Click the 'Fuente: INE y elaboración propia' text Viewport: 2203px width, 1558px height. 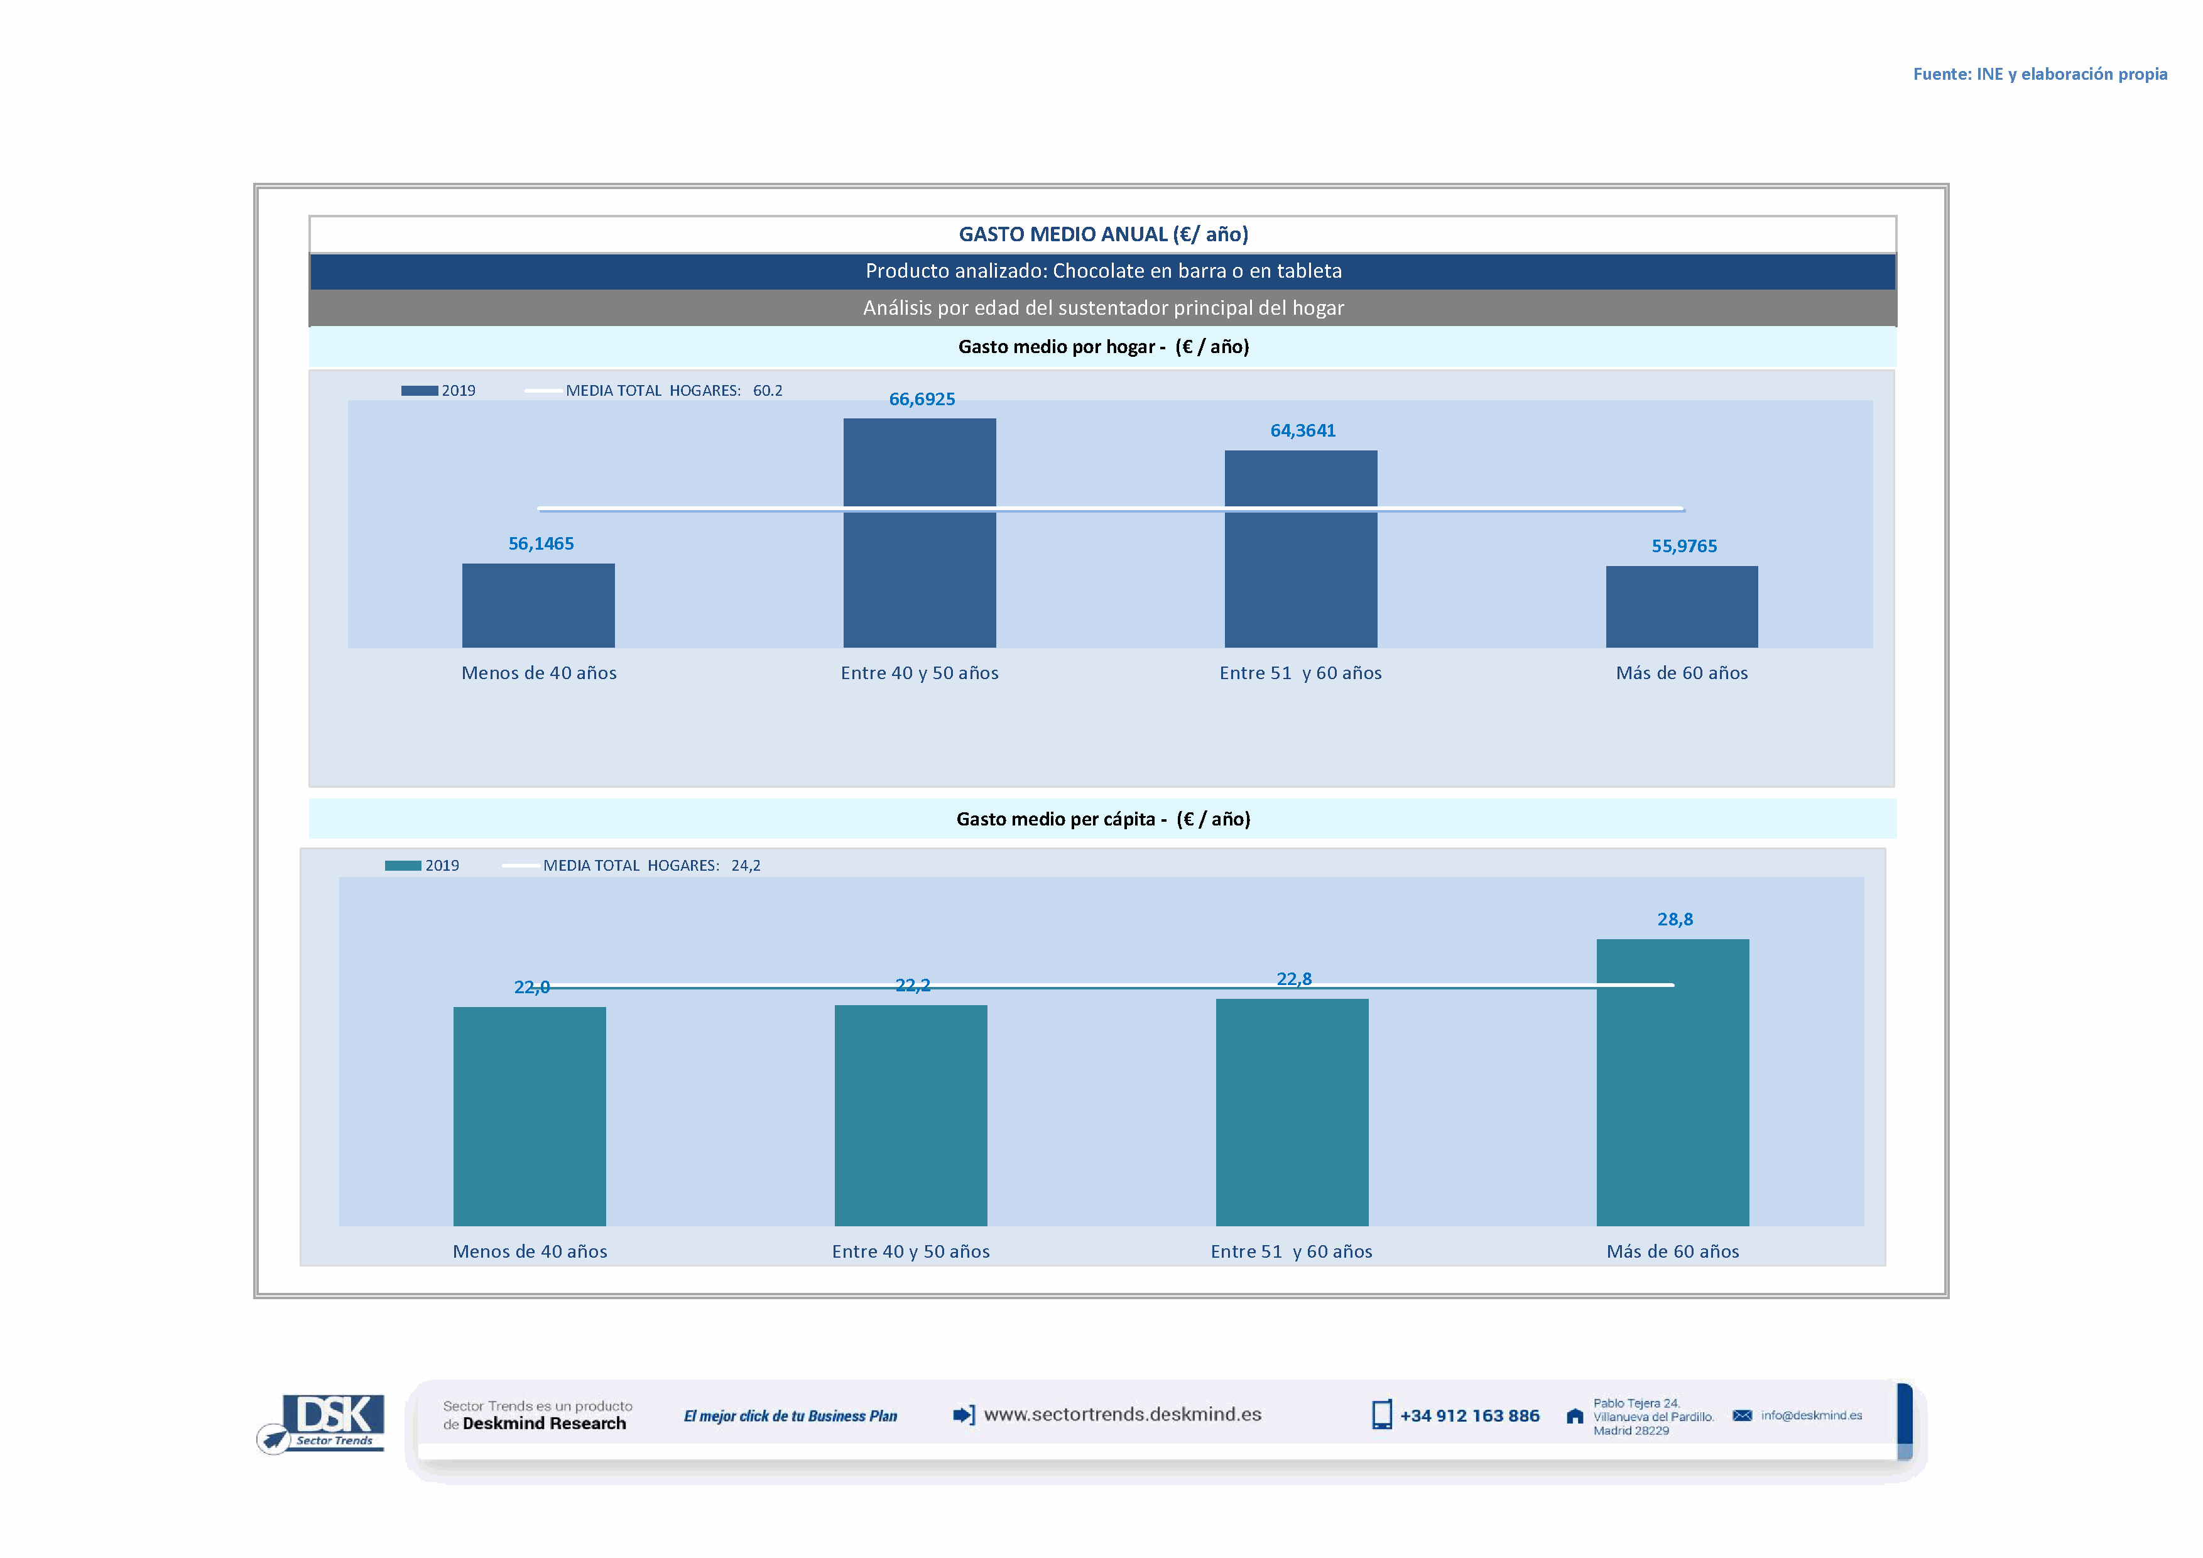point(2040,74)
